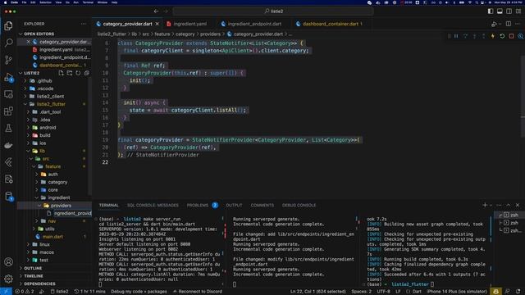Screen dimensions: 525x295
Task: Expand the OUTLINE section
Action: click(x=33, y=268)
